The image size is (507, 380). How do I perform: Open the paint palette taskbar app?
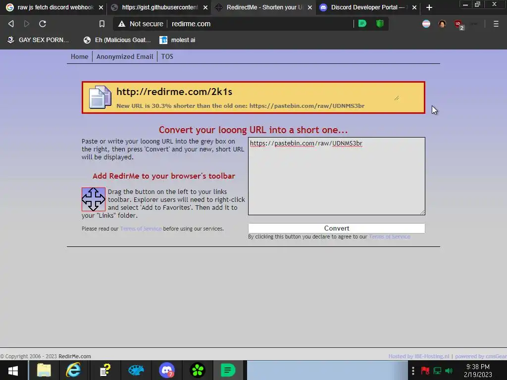pyautogui.click(x=136, y=370)
